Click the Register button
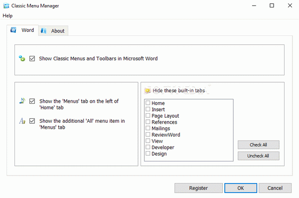 198,188
